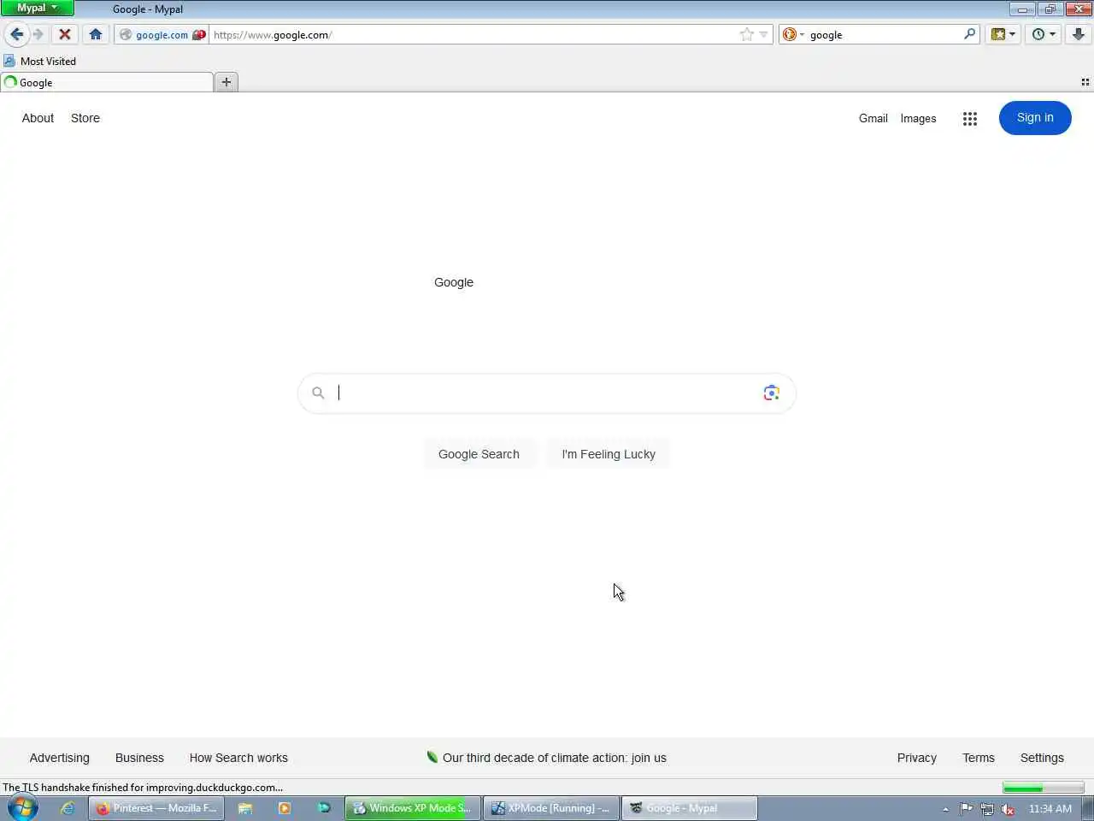Stop loading with the red X button
This screenshot has width=1094, height=821.
64,34
